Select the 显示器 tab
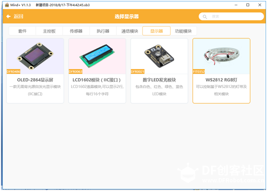Viewport: 267px width, 191px height. 156,31
